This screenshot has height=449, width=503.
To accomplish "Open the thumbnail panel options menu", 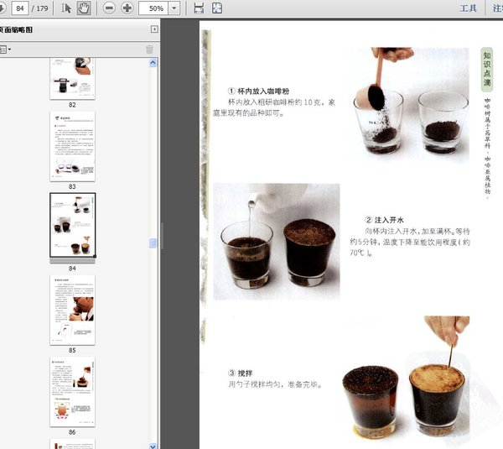I will [x=4, y=50].
